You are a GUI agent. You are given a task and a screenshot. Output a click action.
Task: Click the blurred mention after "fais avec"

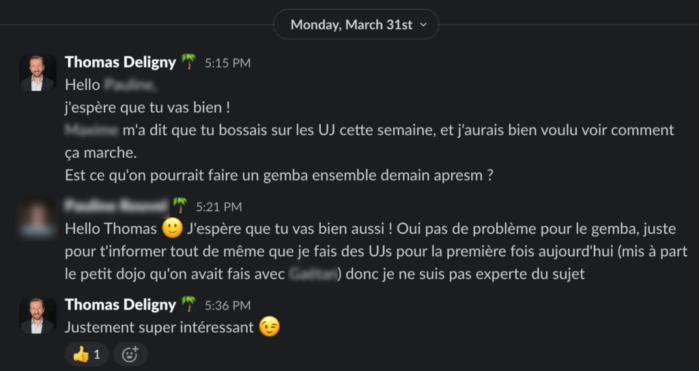pos(314,275)
